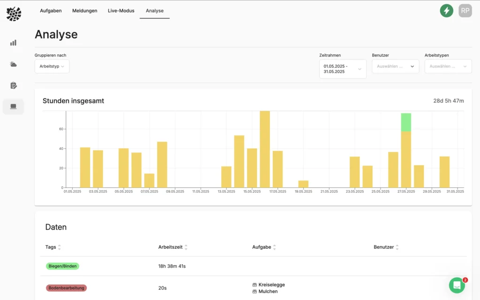Select the highlighted laptop icon in sidebar
Viewport: 480px width, 300px height.
click(x=13, y=106)
